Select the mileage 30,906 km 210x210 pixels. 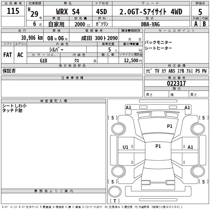click(32, 38)
